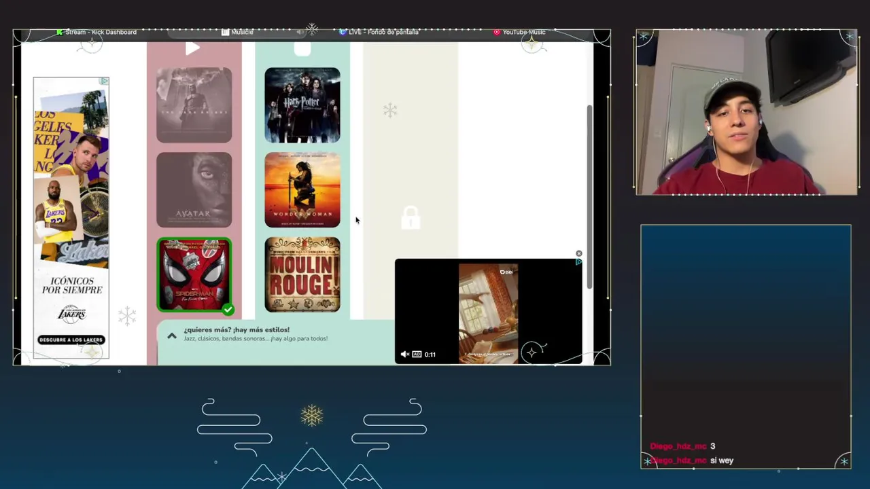Click the padlock icon in the locked column
This screenshot has height=489, width=870.
tap(411, 217)
